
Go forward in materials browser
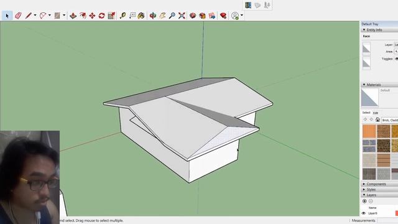tap(371, 119)
